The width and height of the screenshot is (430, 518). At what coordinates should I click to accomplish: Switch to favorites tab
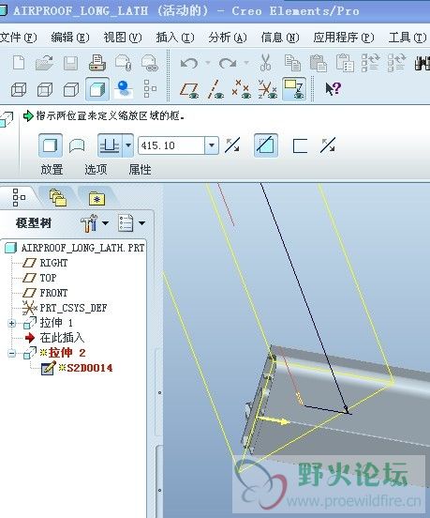click(96, 199)
